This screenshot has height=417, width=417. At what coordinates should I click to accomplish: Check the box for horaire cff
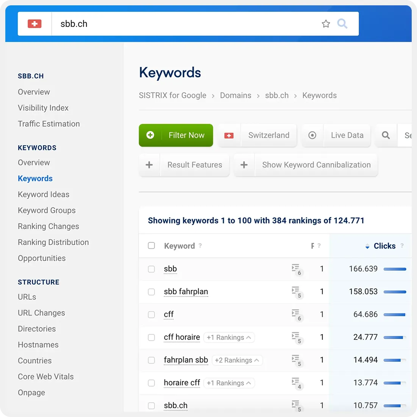pos(151,383)
